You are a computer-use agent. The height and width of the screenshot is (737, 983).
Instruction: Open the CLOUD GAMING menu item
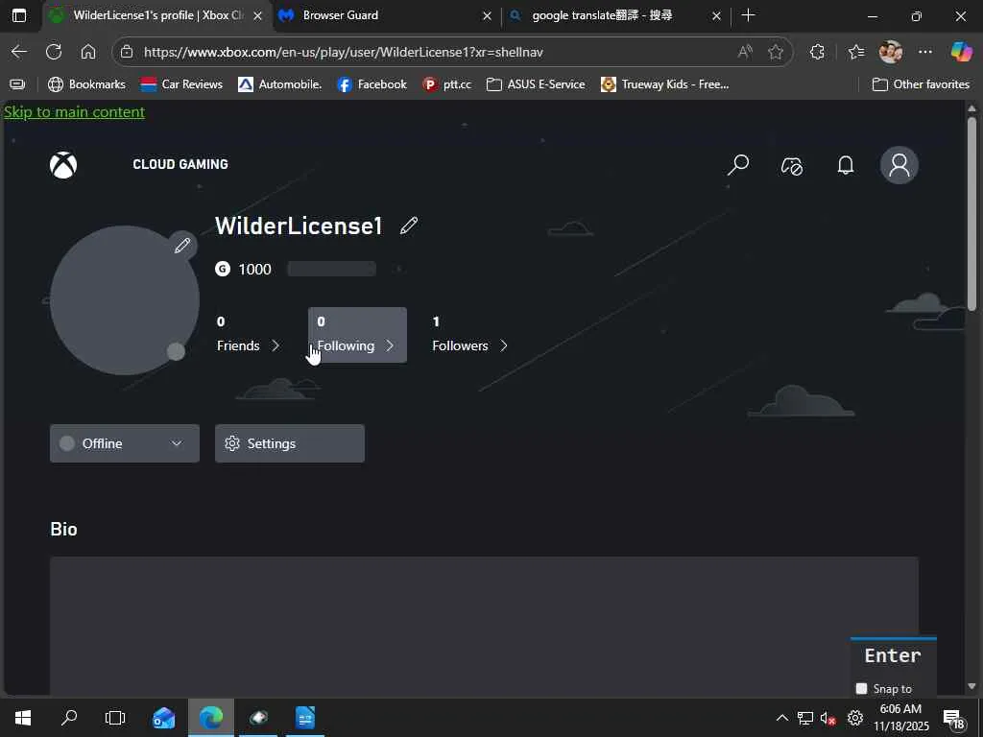(180, 164)
